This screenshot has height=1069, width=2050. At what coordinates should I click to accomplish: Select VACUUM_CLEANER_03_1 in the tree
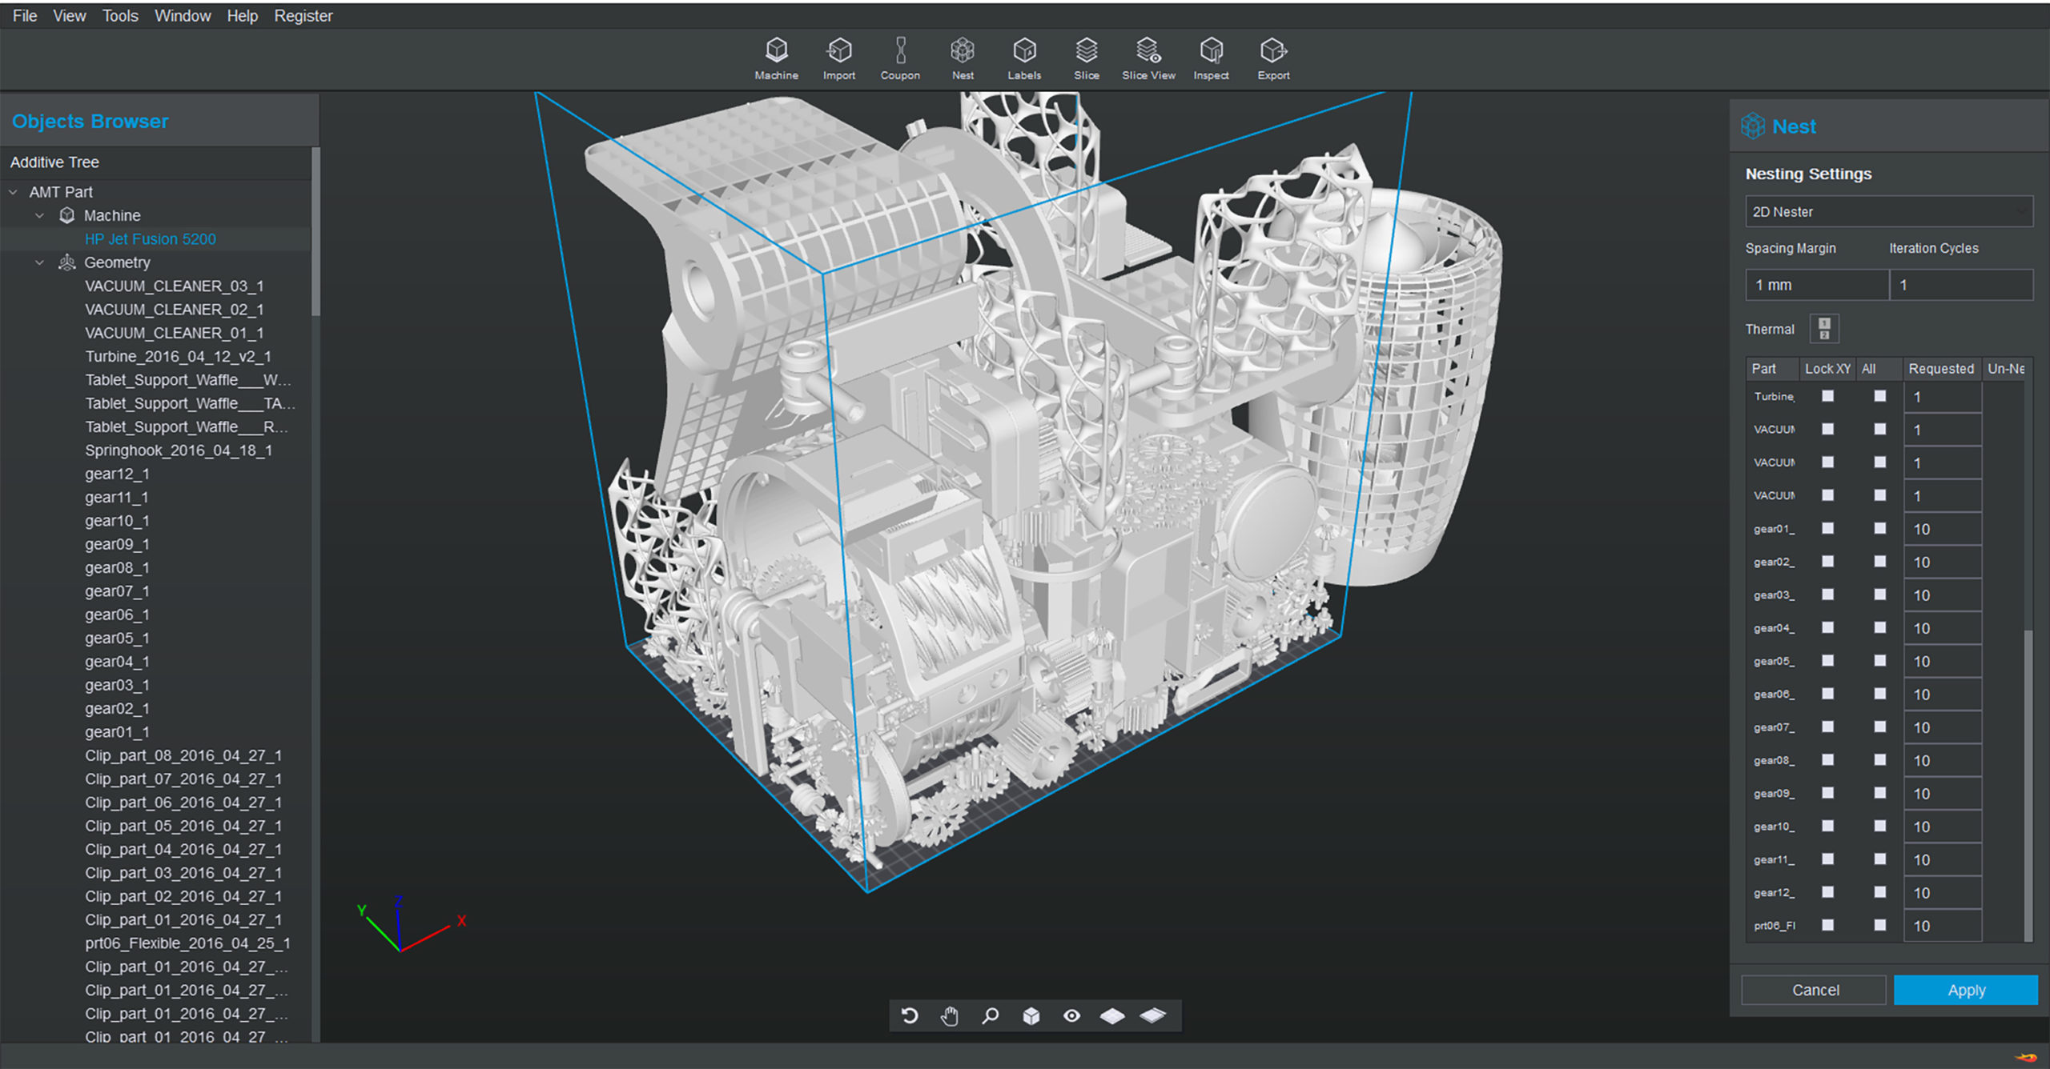click(x=175, y=286)
